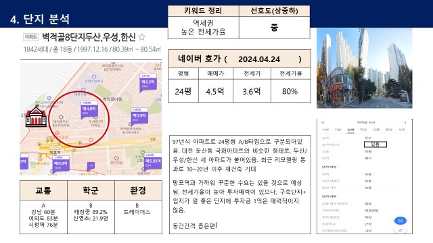This screenshot has width=433, height=243.
Task: Click the 80% 전세가율 cell
Action: [290, 91]
